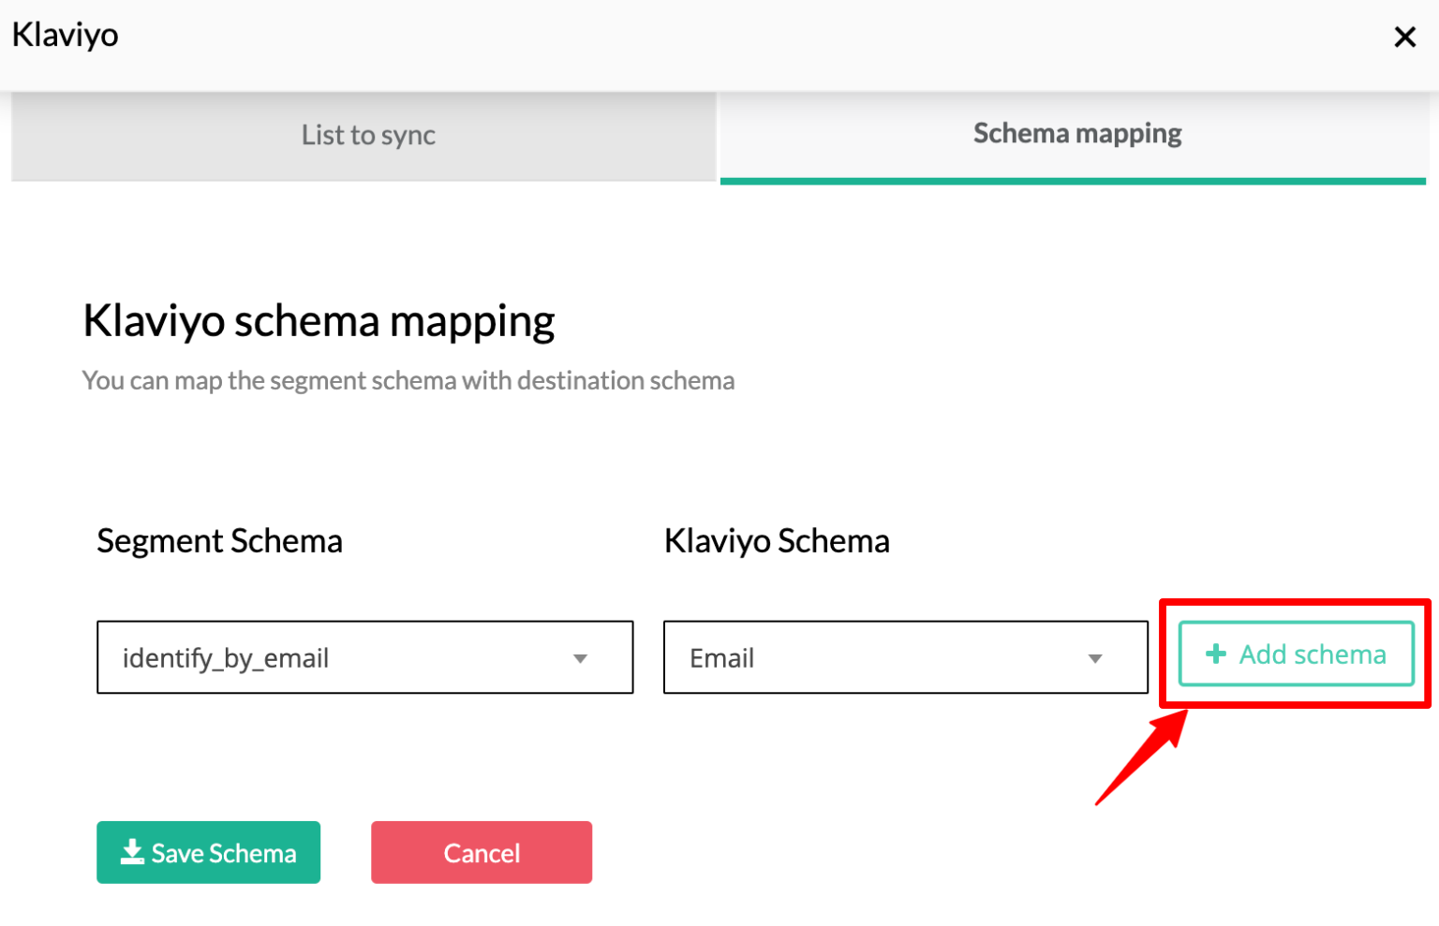
Task: Expand the identify_by_email selector
Action: 364,658
